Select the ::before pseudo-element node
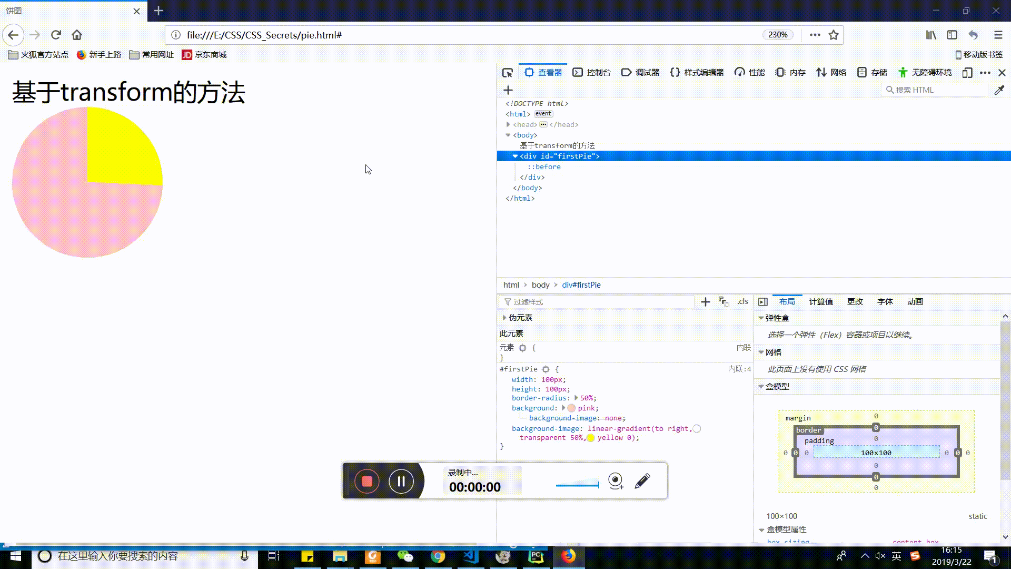The image size is (1011, 569). point(544,166)
